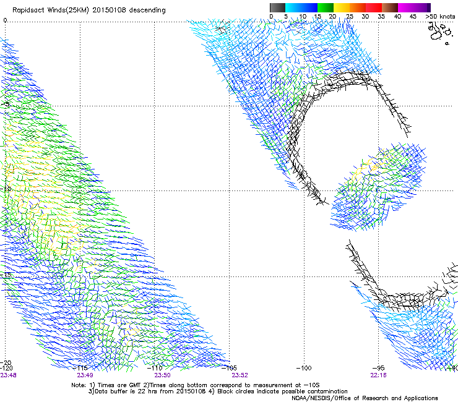
Task: Click the '25' legend scale label
Action: pos(350,17)
